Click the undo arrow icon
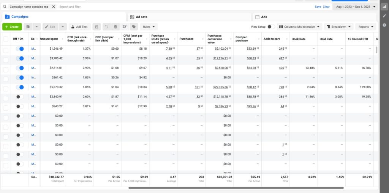 [106, 27]
